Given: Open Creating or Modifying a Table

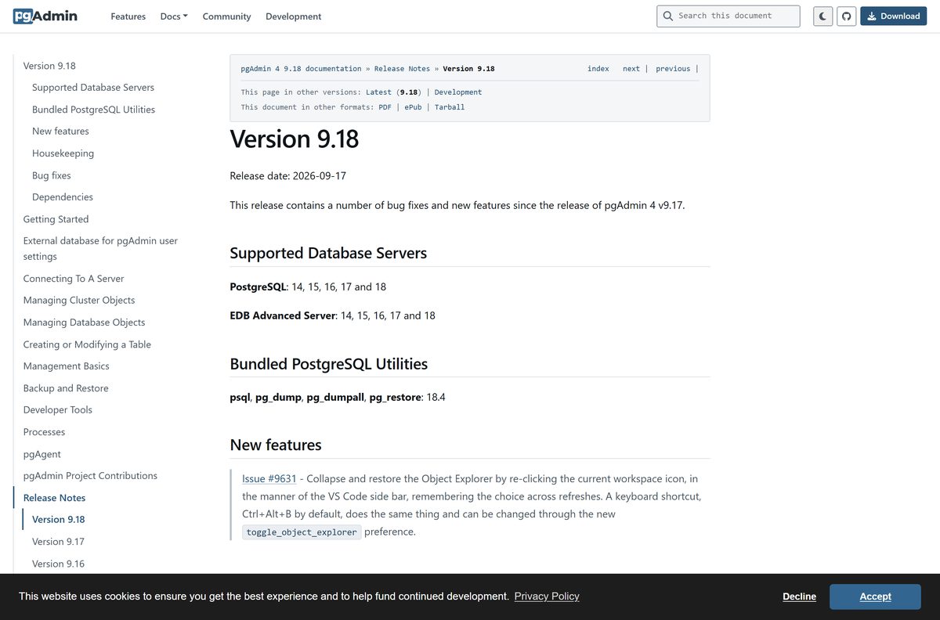Looking at the screenshot, I should (87, 344).
